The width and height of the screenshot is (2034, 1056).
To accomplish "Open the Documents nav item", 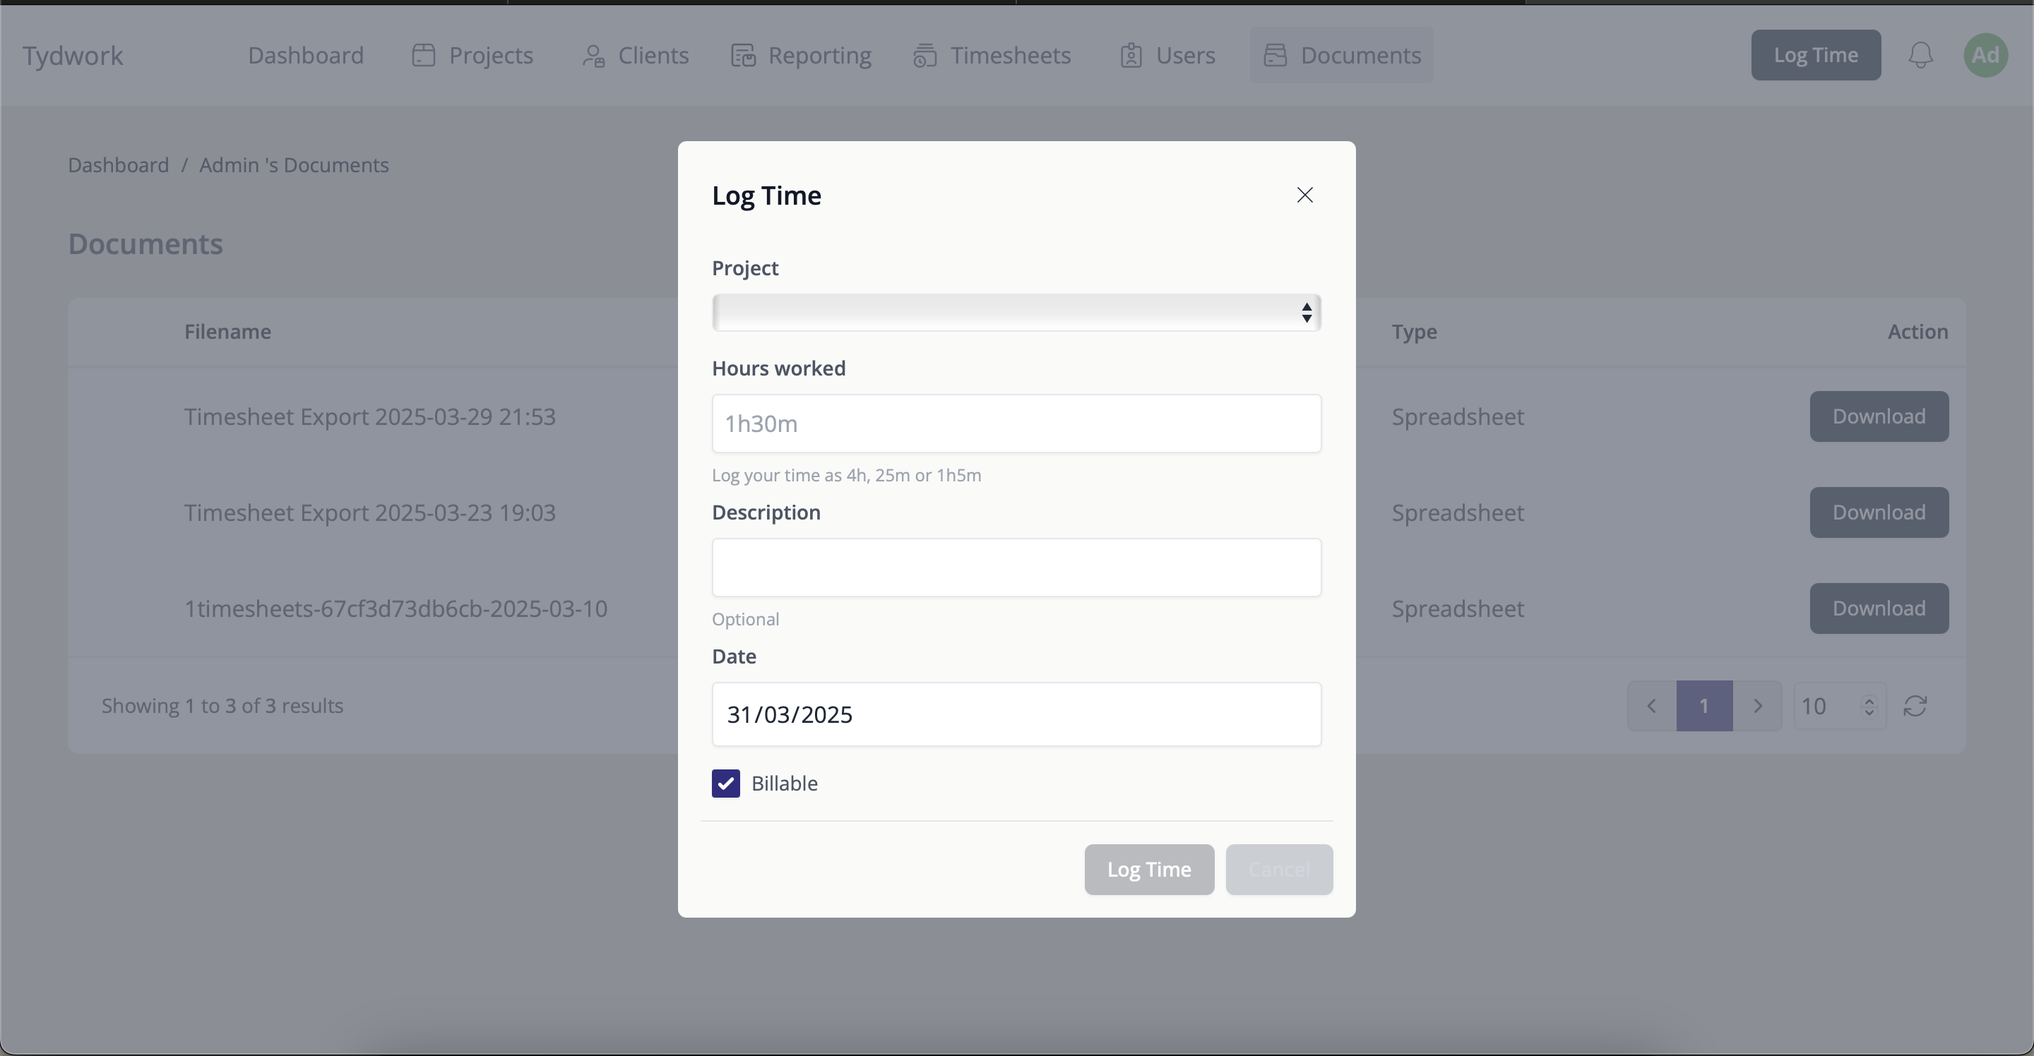I will click(1342, 55).
